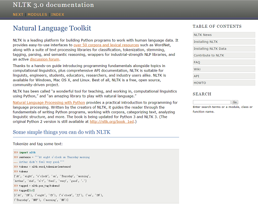Click the Go search button

click(235, 102)
